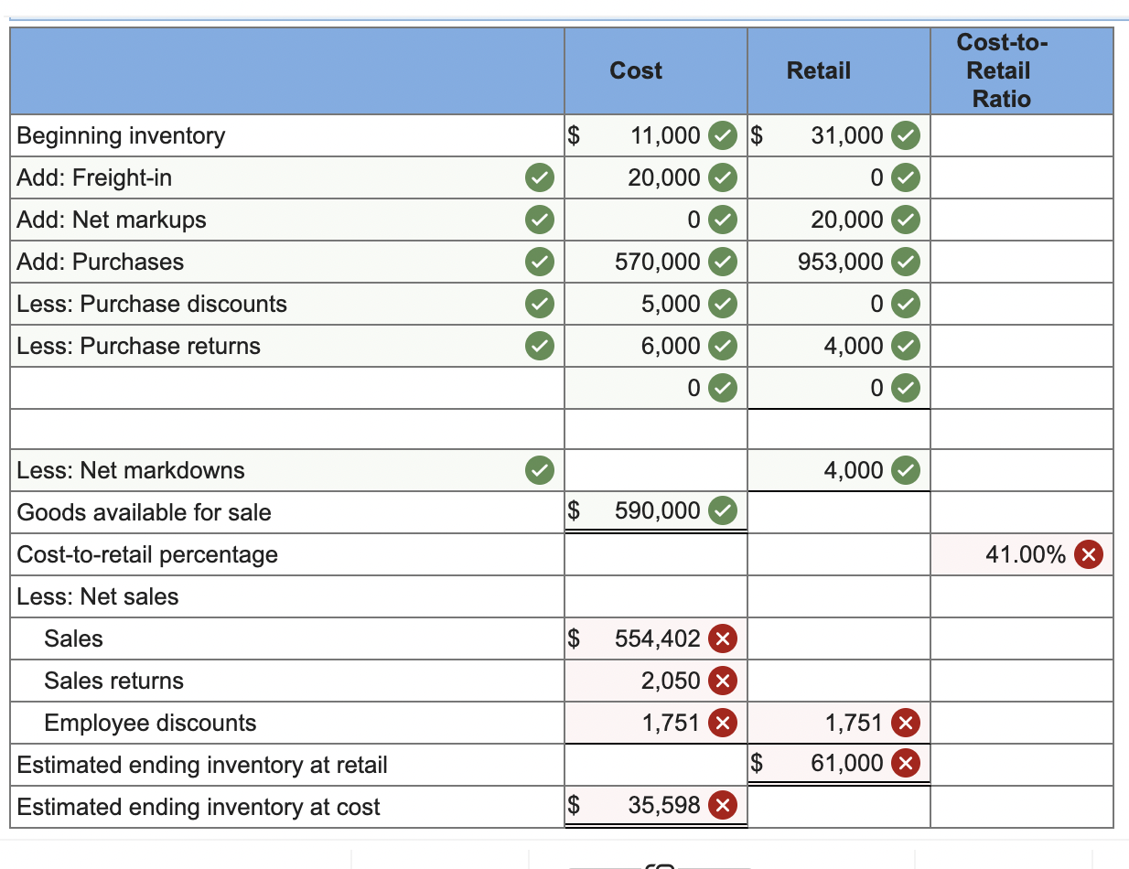Click the Cost-to-retail percentage label

(147, 554)
